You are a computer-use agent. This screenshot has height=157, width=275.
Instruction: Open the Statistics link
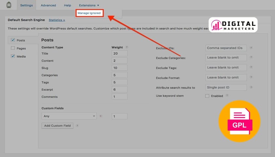pyautogui.click(x=57, y=20)
